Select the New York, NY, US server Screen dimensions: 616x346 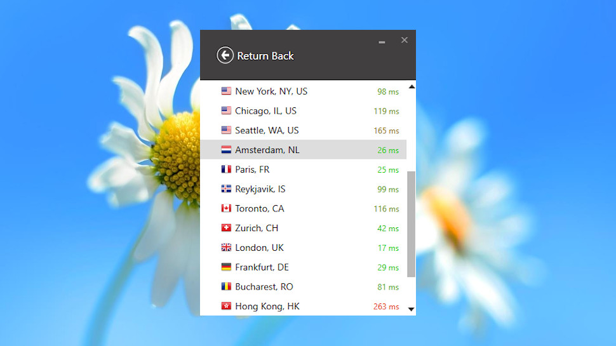(304, 91)
